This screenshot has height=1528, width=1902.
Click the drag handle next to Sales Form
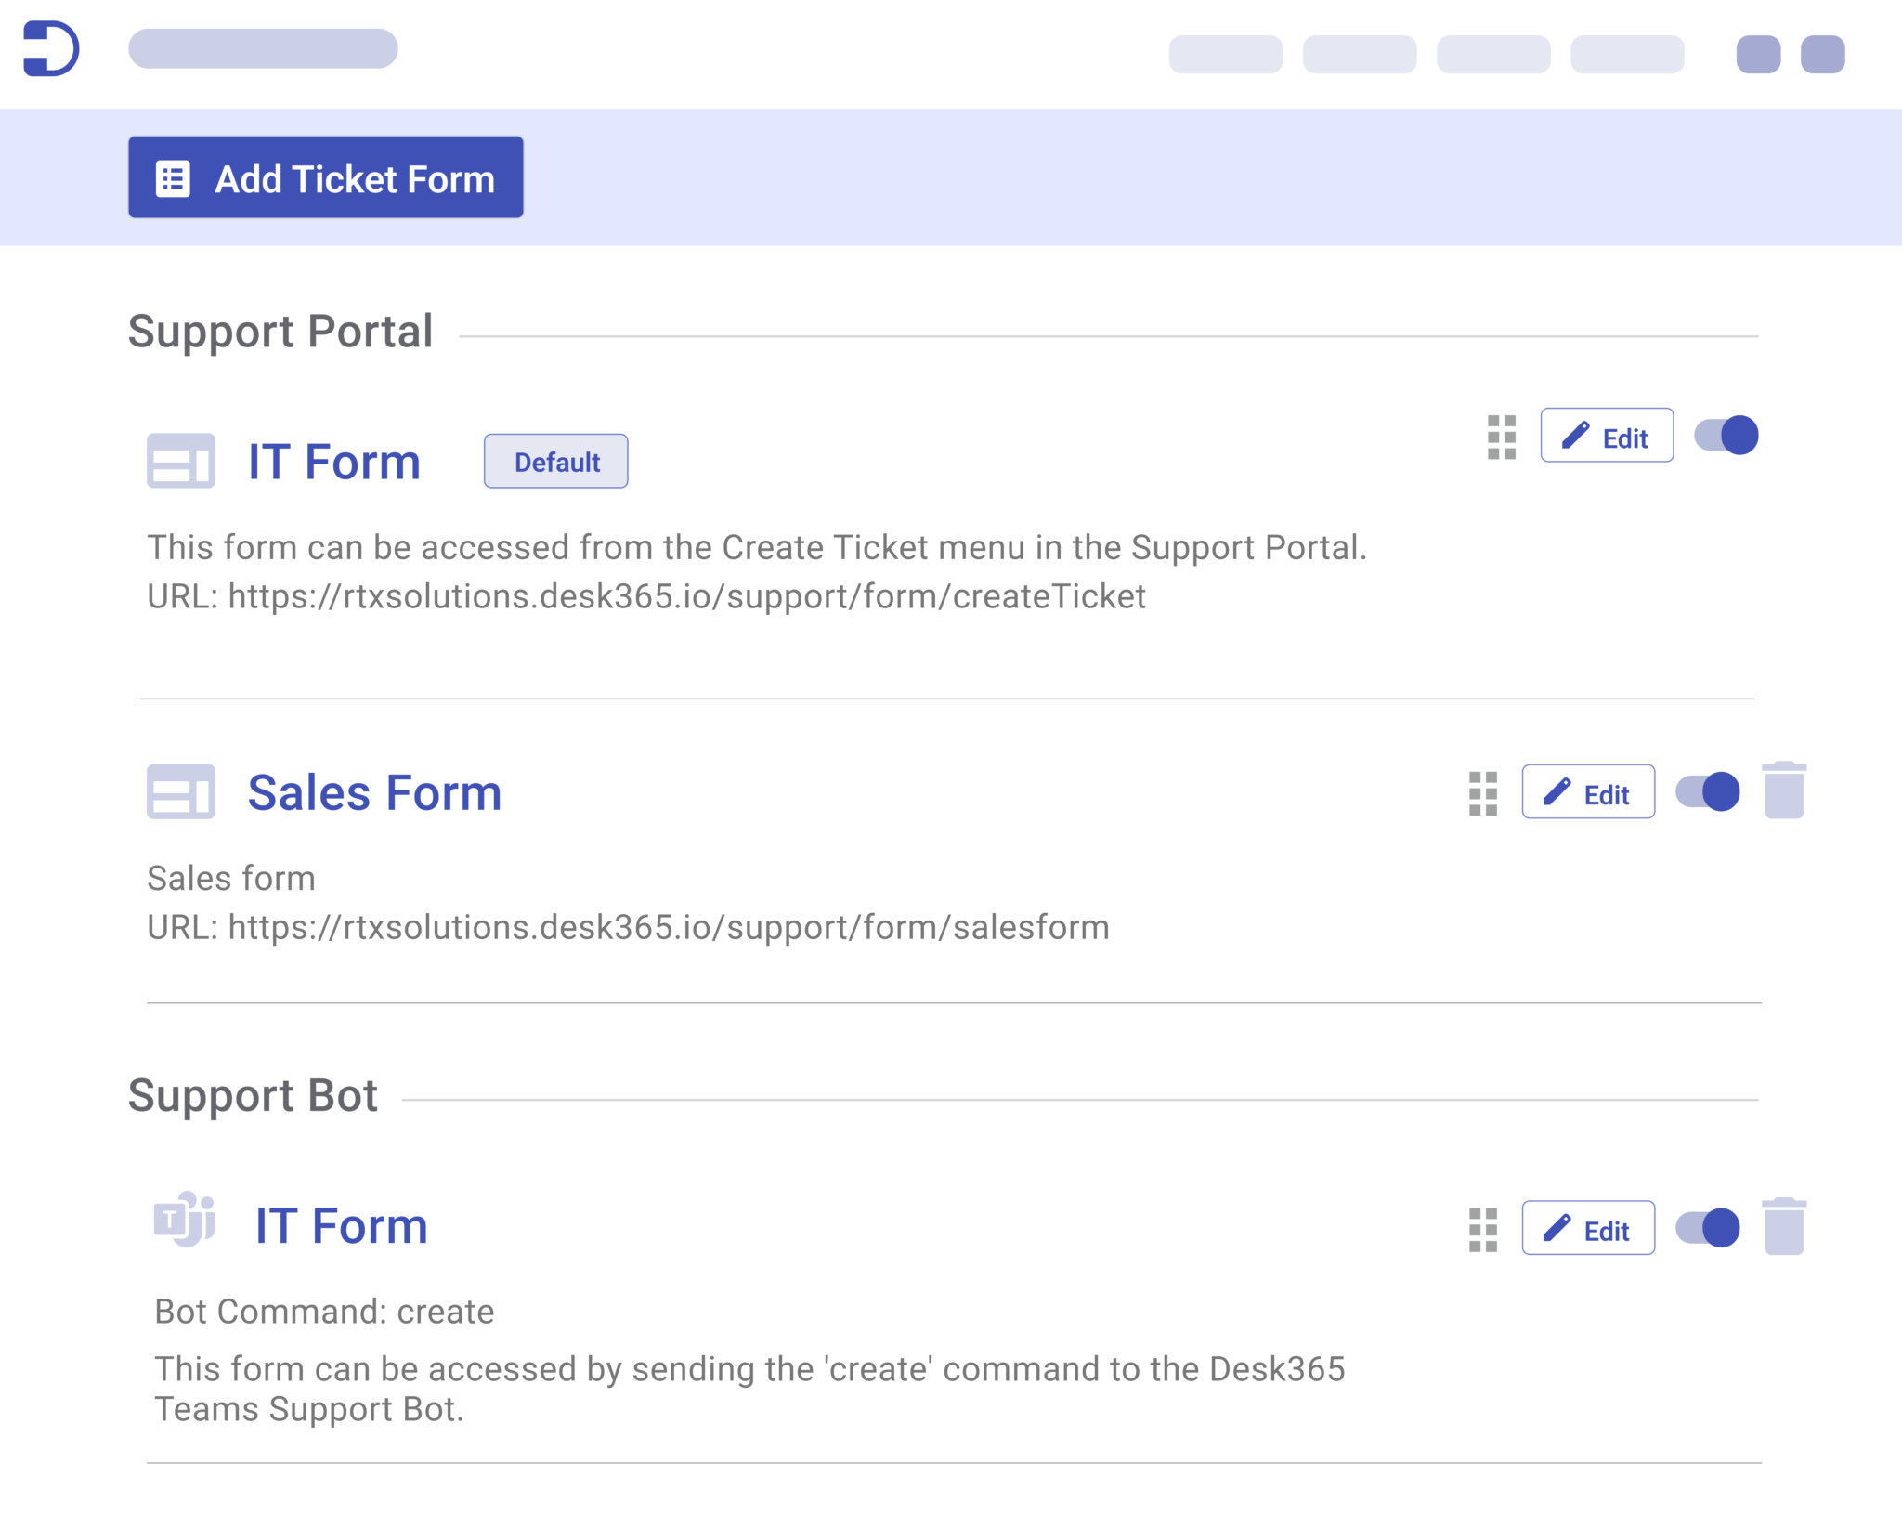tap(1483, 792)
